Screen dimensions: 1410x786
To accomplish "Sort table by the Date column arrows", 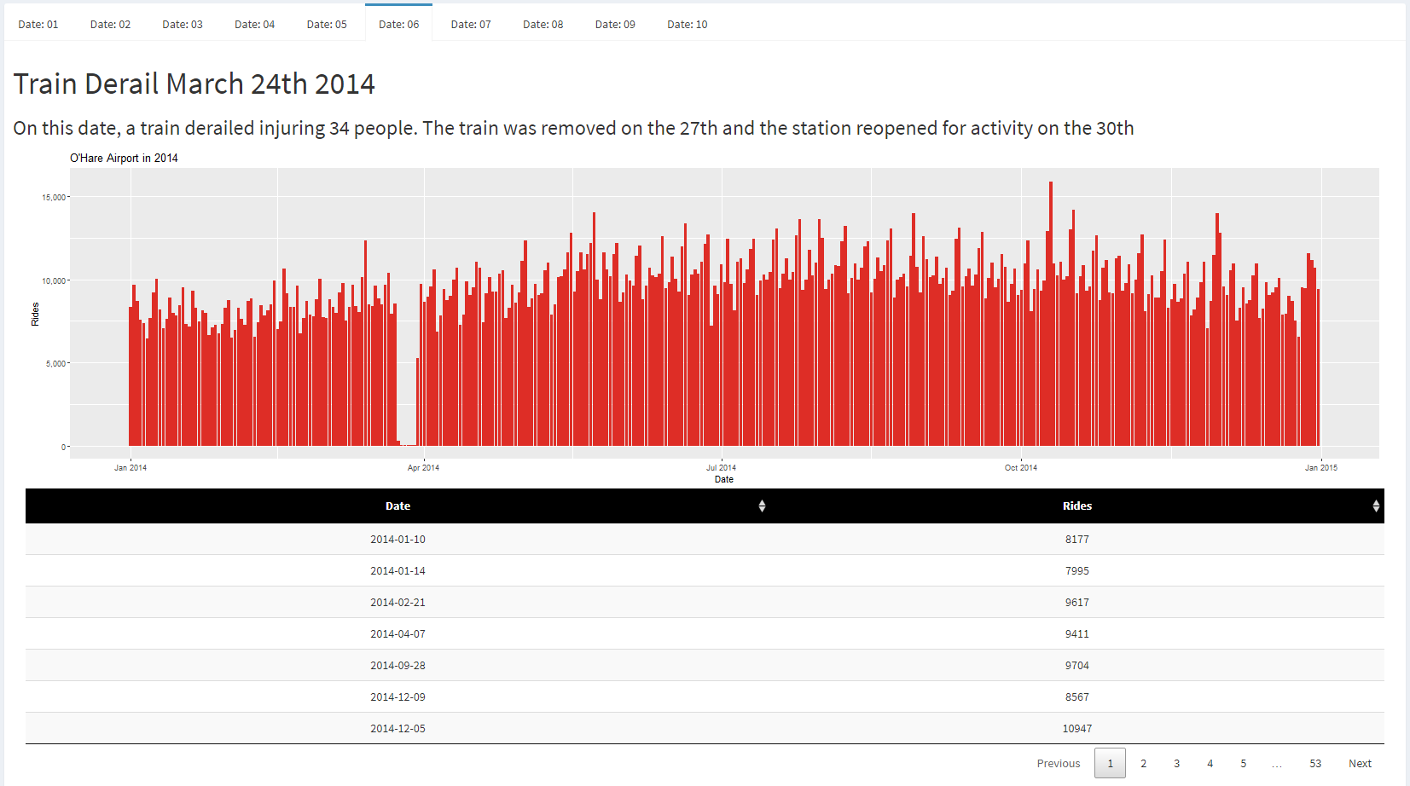I will [762, 506].
